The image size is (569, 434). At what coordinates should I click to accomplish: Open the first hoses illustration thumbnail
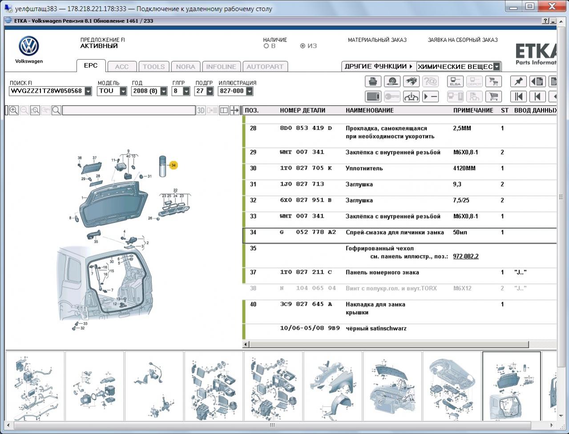click(x=35, y=386)
